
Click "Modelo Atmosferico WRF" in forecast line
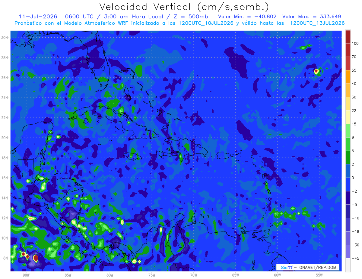(x=96, y=23)
